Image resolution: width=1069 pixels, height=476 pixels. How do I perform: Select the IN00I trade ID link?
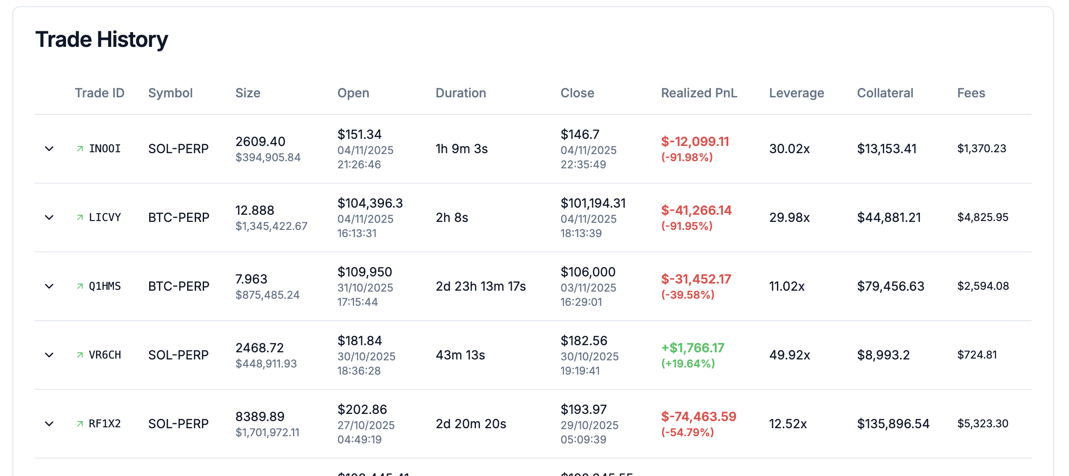coord(105,148)
